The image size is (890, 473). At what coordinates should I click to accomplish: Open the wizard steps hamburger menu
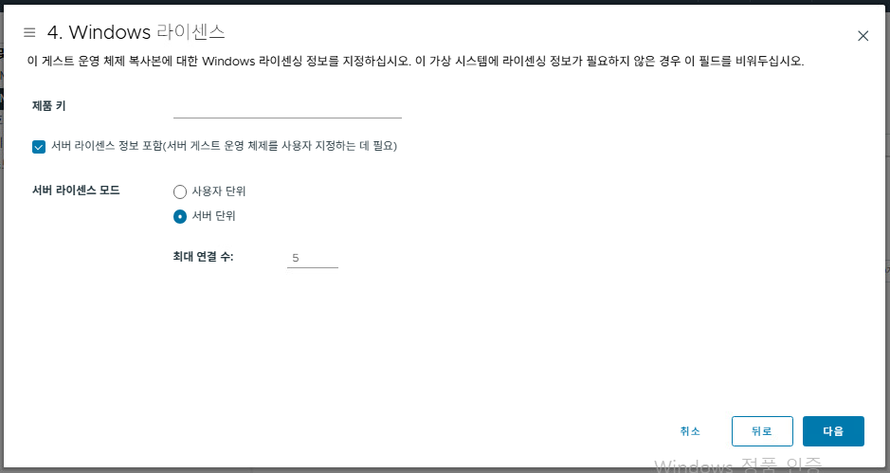click(29, 32)
